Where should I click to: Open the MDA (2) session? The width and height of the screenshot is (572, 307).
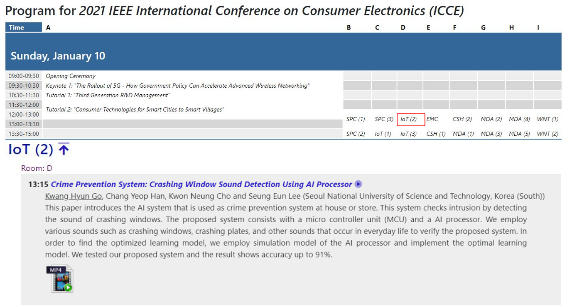pyautogui.click(x=491, y=119)
